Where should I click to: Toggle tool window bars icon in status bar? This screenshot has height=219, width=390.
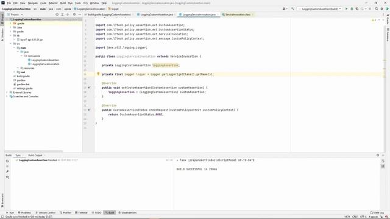click(x=2, y=217)
